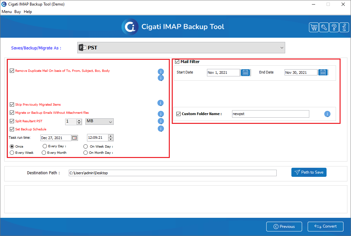Increase task run time spinner
This screenshot has width=351, height=236.
110,136
